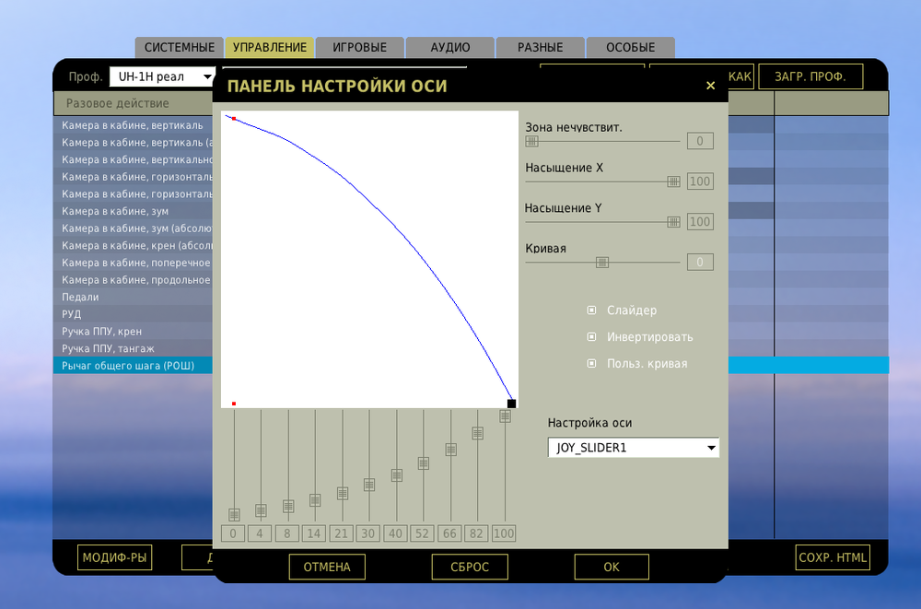The height and width of the screenshot is (609, 921).
Task: Click the vertical curve slider above value 0
Action: point(234,514)
